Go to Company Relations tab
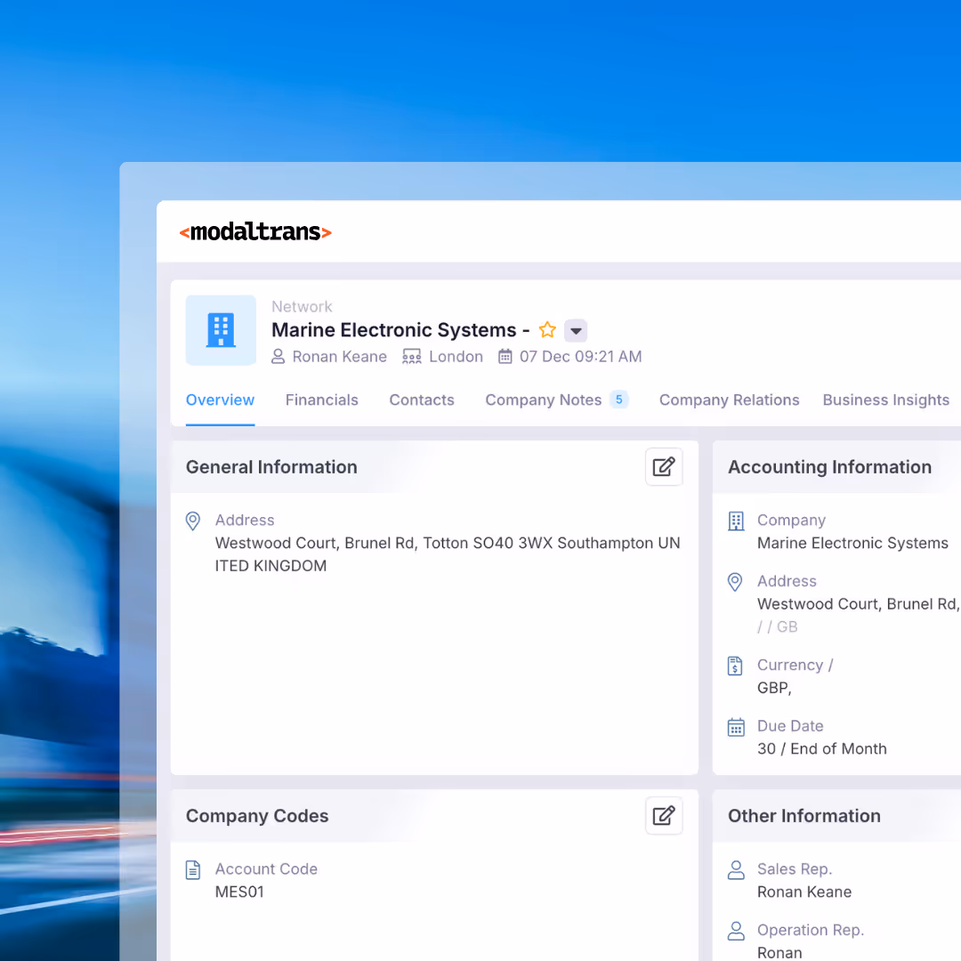The height and width of the screenshot is (961, 961). pos(730,400)
